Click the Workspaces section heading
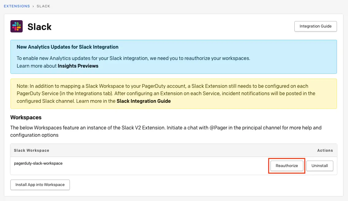 pyautogui.click(x=26, y=117)
